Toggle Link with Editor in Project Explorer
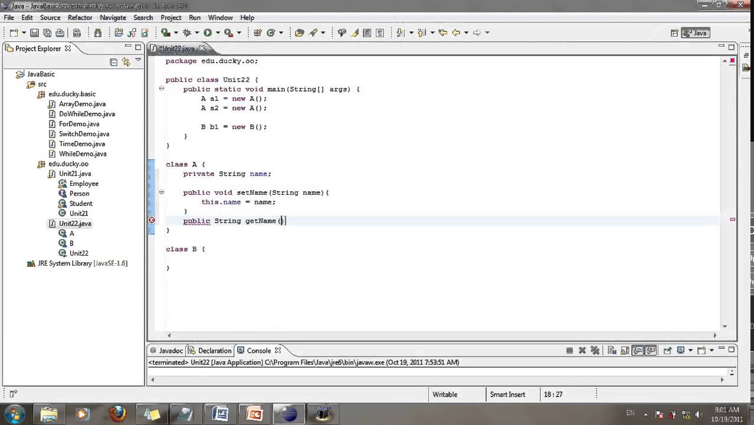The height and width of the screenshot is (425, 754). 126,61
